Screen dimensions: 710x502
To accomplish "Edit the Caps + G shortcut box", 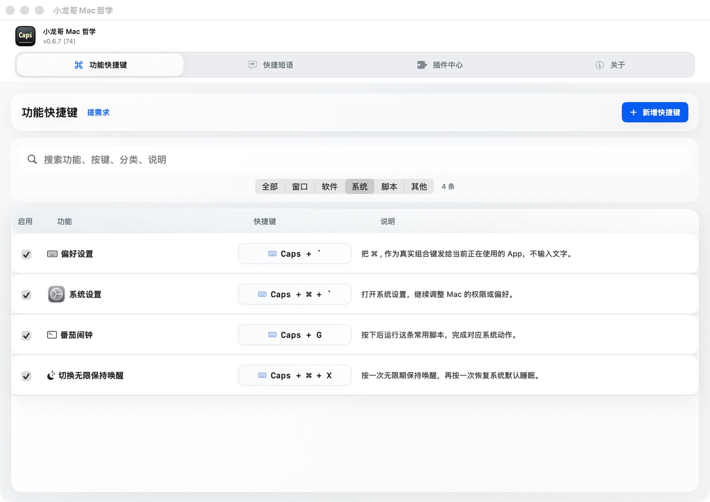I will (x=295, y=335).
